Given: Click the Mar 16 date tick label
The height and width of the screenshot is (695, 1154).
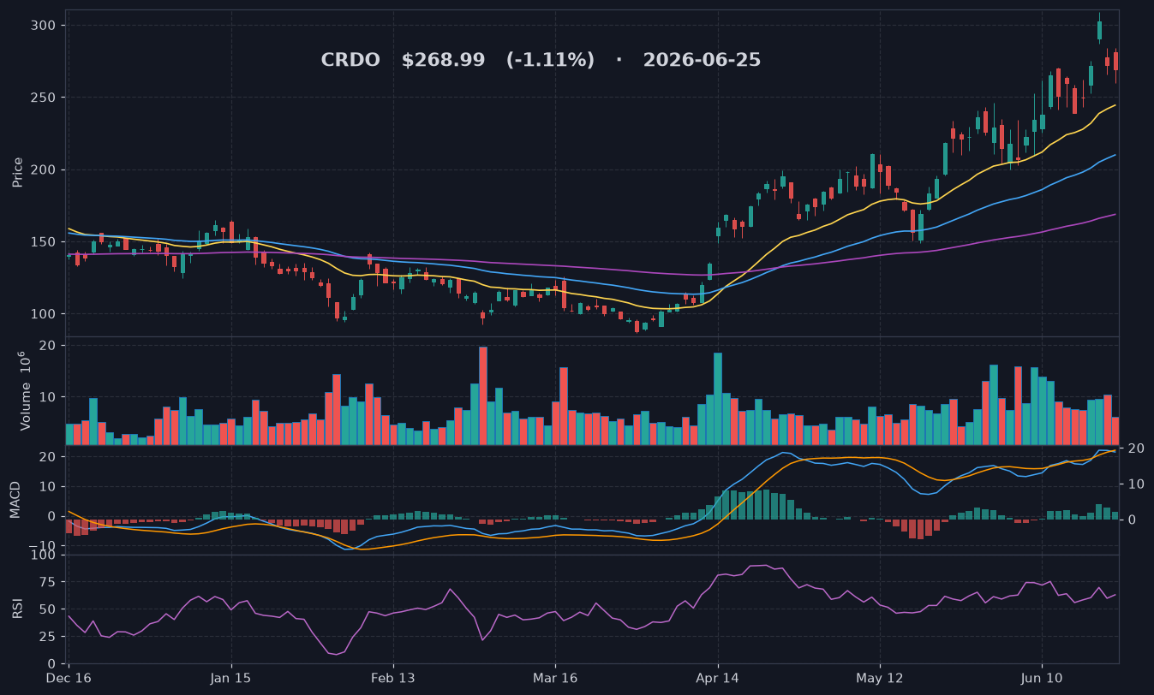Looking at the screenshot, I should 555,677.
